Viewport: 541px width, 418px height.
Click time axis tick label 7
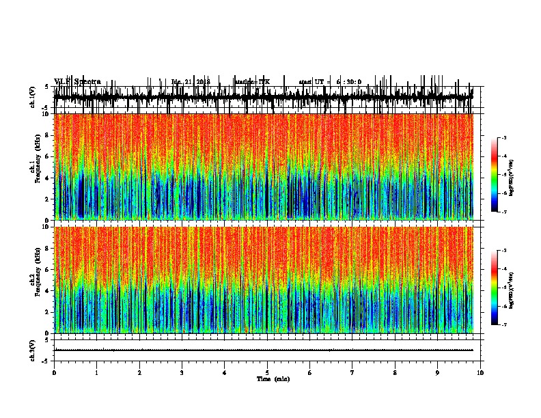click(352, 373)
